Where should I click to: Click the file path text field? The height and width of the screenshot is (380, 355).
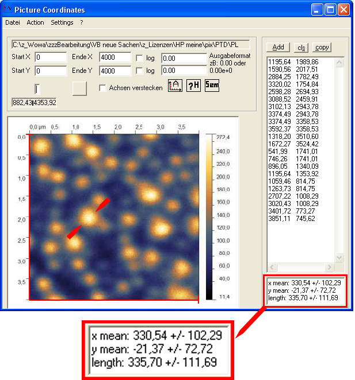pos(131,45)
